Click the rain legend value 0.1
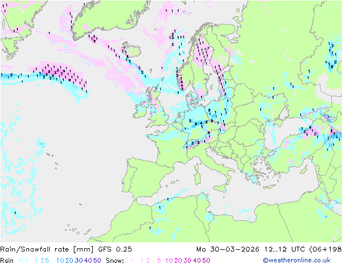The image size is (342, 265). point(23,261)
